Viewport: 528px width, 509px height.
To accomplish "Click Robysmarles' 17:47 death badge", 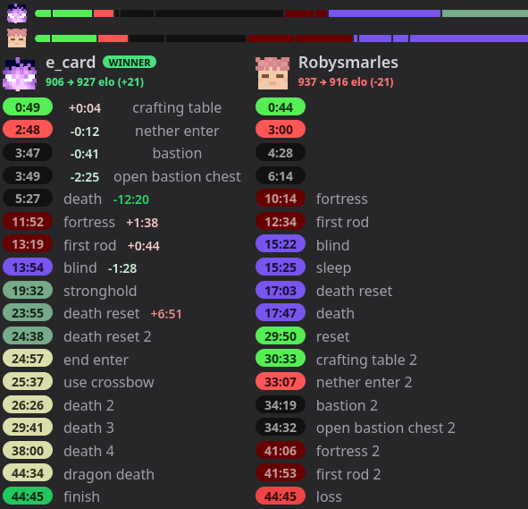I will 281,313.
